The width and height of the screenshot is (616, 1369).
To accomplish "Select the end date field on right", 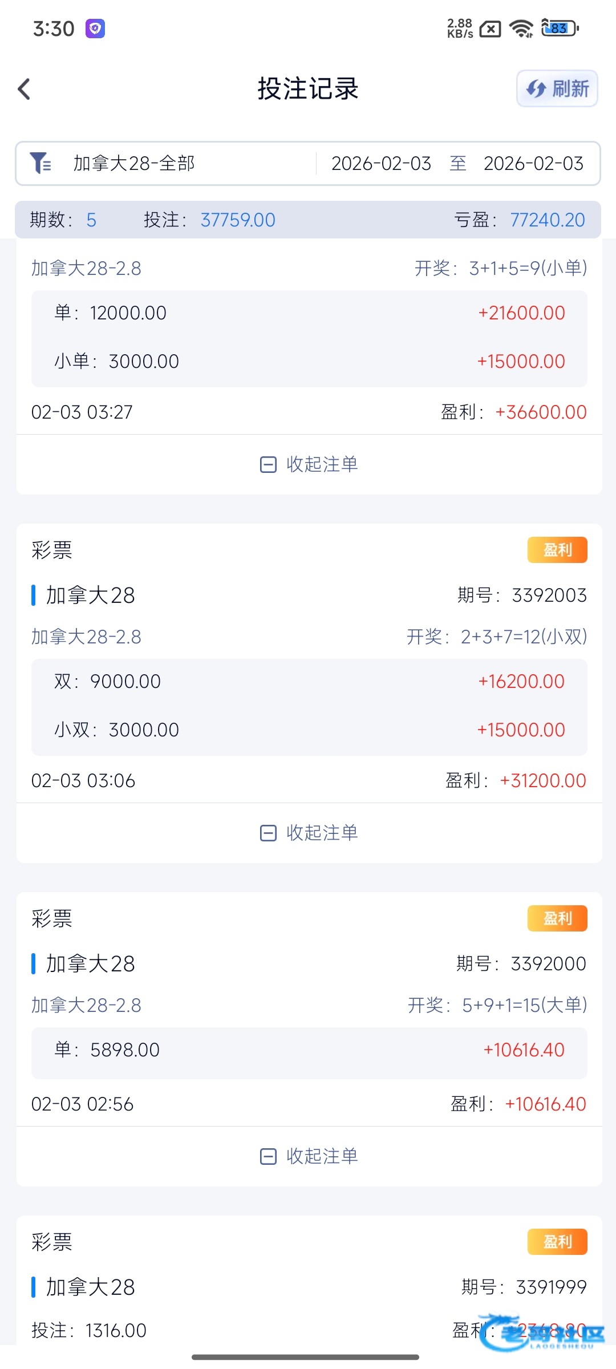I will (x=533, y=164).
